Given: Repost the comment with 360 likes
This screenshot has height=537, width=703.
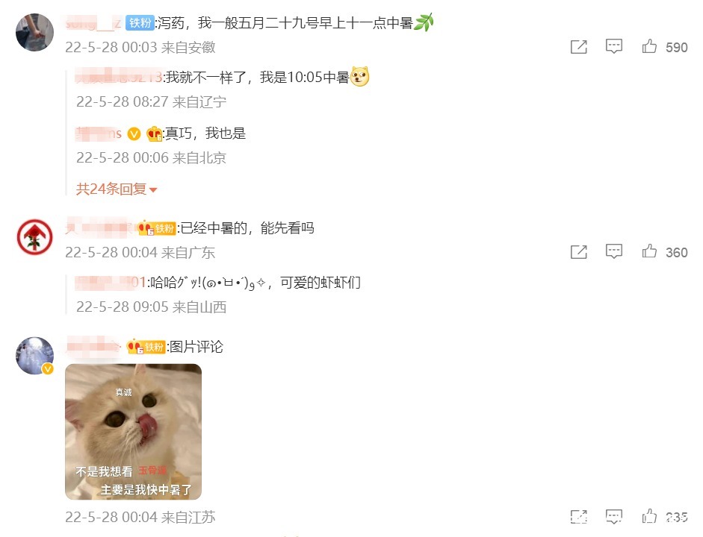Looking at the screenshot, I should (x=579, y=252).
